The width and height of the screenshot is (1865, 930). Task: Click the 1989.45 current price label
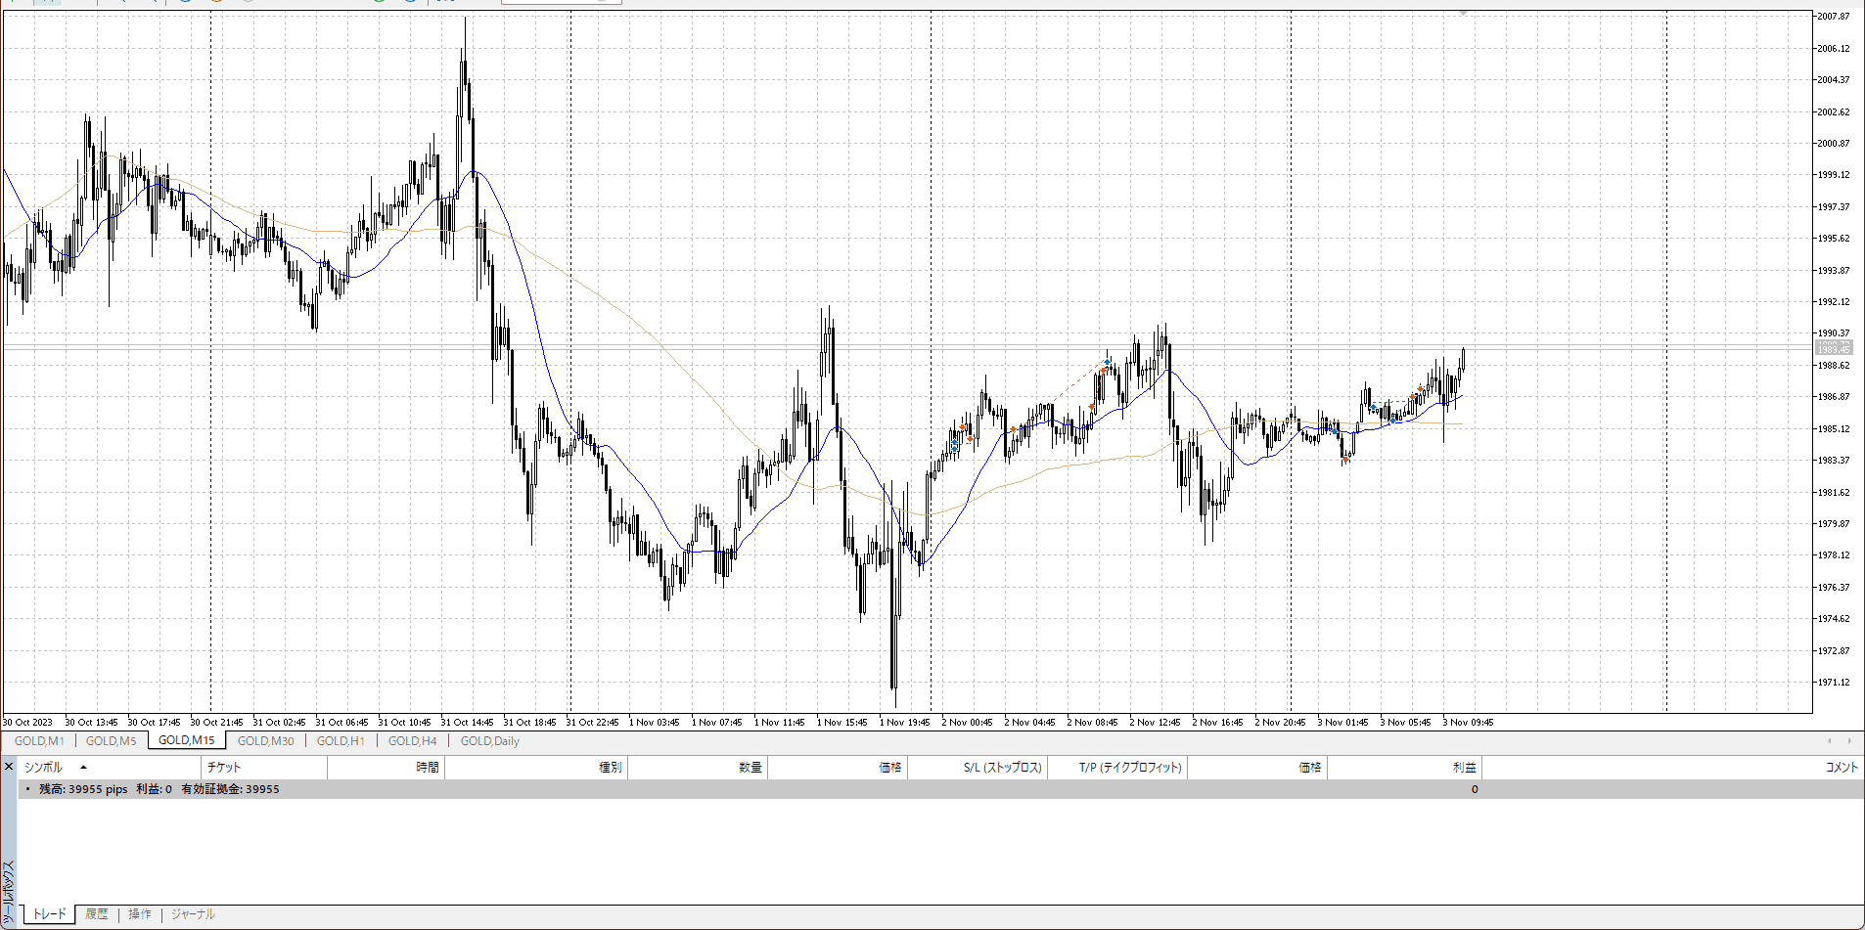(x=1833, y=348)
